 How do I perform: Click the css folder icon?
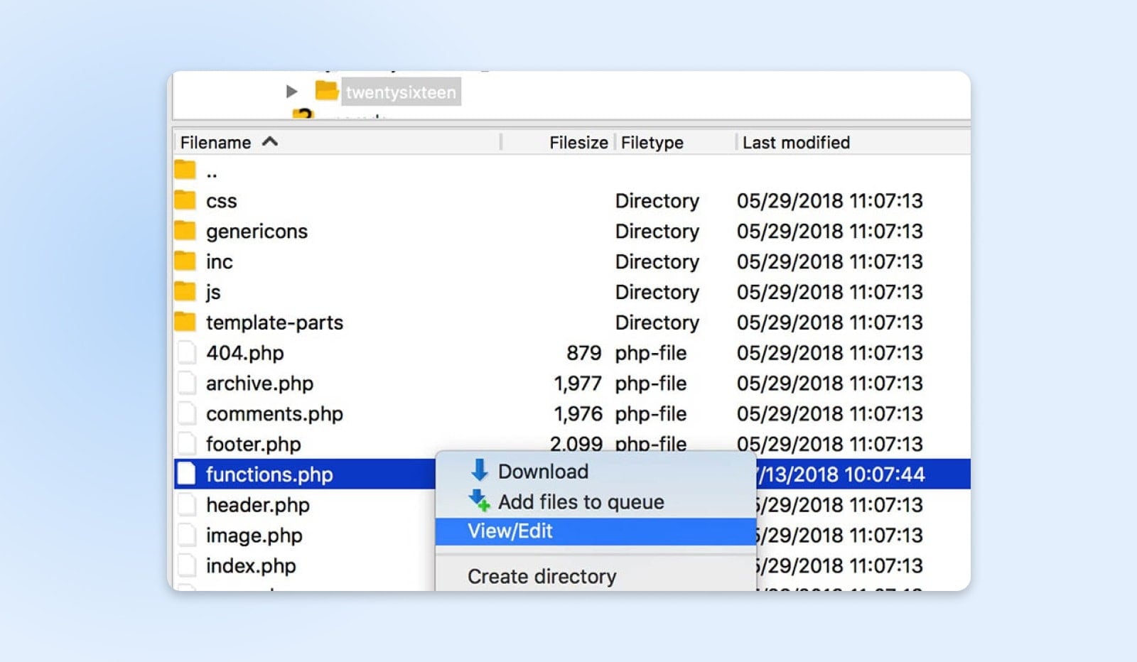185,200
